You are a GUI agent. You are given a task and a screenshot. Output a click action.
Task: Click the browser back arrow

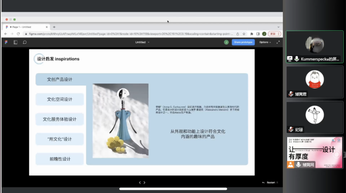[x=6, y=34]
